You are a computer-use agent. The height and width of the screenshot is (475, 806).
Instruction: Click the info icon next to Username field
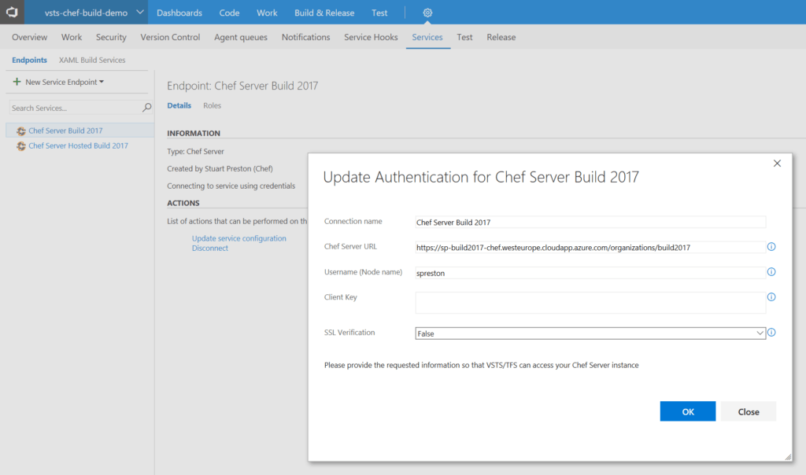771,272
